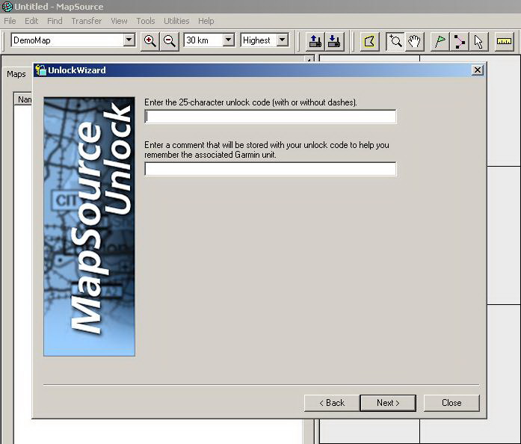The height and width of the screenshot is (444, 521).
Task: Open the Highest detail level dropdown
Action: coord(282,40)
